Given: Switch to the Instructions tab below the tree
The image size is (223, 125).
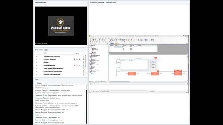Looking at the screenshot, I should tap(97, 82).
